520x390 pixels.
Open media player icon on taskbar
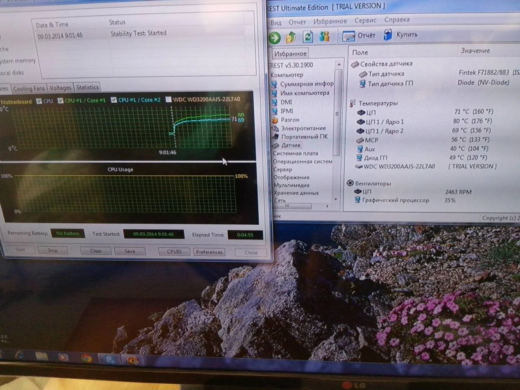(63, 357)
